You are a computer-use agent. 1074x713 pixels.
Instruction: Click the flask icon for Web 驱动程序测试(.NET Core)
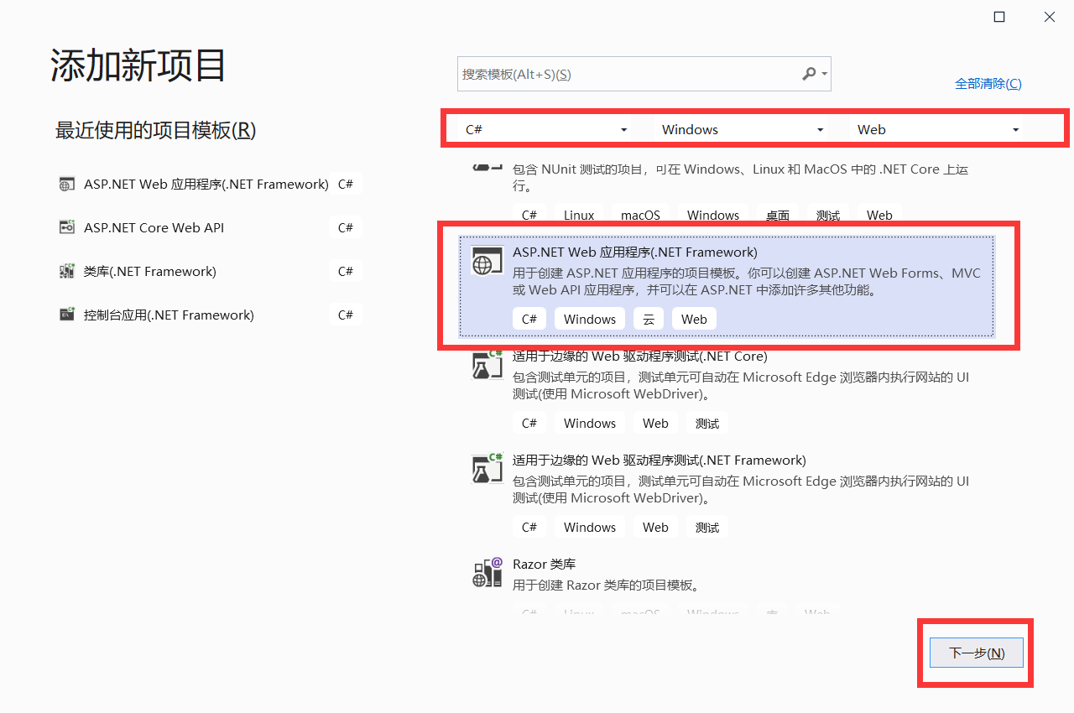click(x=487, y=366)
